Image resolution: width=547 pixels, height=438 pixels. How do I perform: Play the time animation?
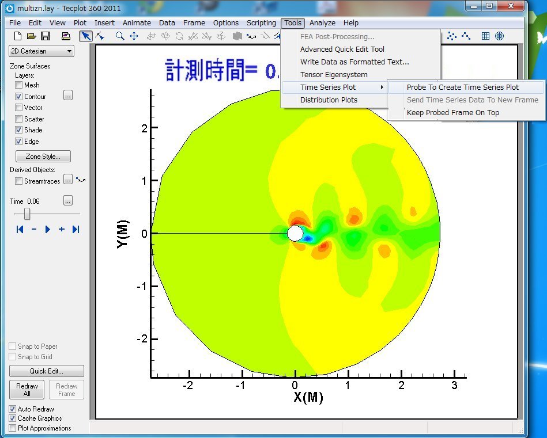(48, 229)
